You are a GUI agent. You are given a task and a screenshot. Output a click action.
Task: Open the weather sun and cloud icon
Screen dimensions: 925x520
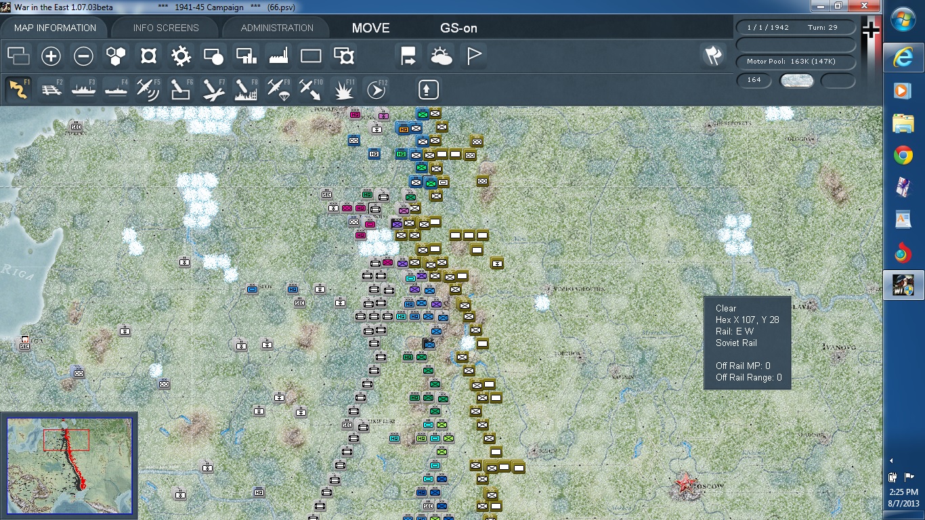point(441,56)
